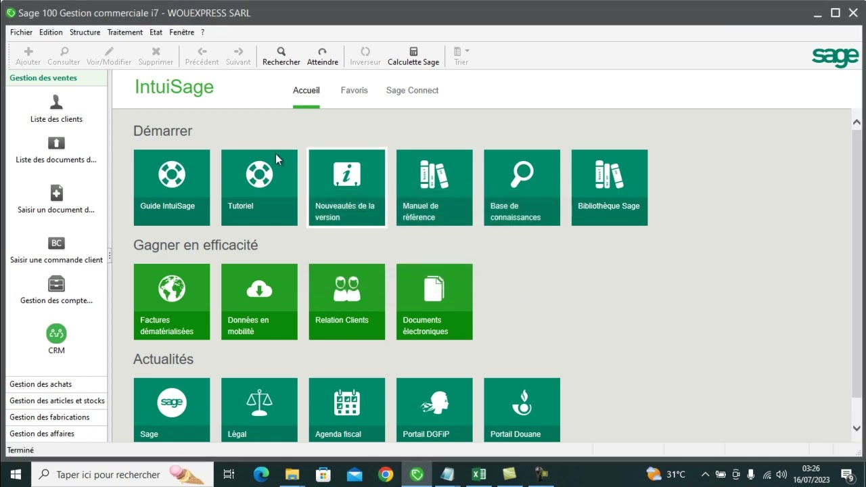Expand Gestion des ventes section
Screen dimensions: 866x487
pos(56,78)
